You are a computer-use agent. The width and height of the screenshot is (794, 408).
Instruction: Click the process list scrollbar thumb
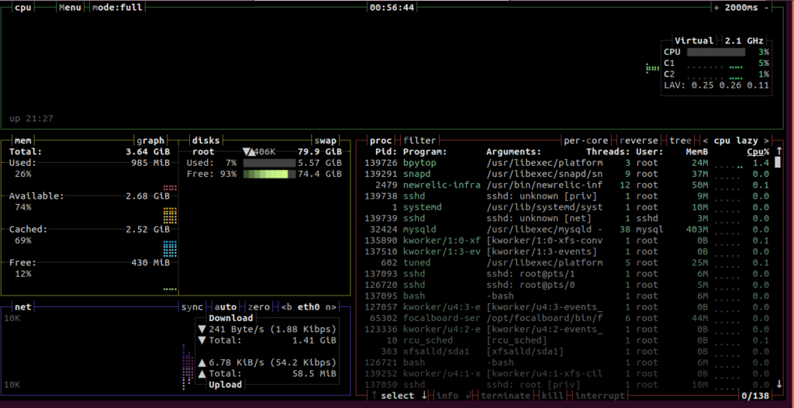click(778, 162)
